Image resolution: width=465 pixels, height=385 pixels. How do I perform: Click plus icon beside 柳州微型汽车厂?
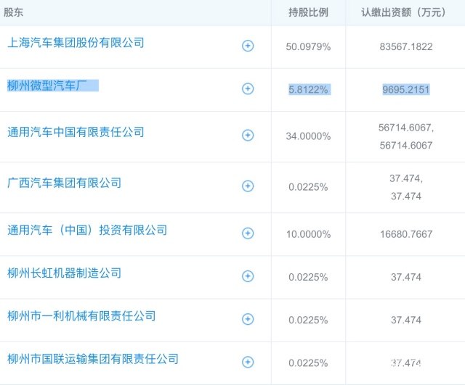[248, 89]
